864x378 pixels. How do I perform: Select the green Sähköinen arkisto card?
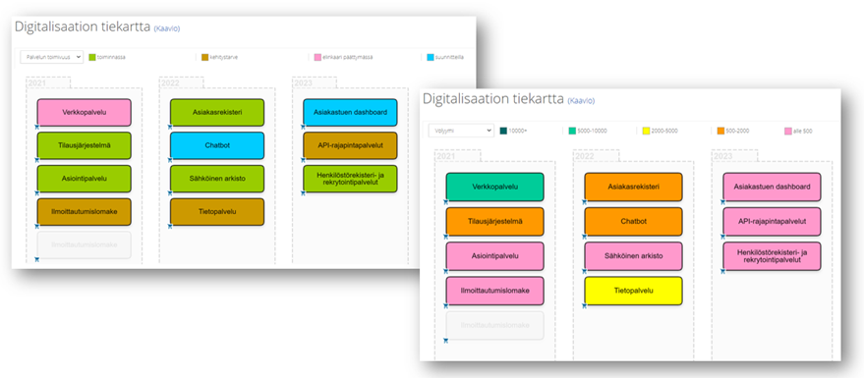point(217,179)
